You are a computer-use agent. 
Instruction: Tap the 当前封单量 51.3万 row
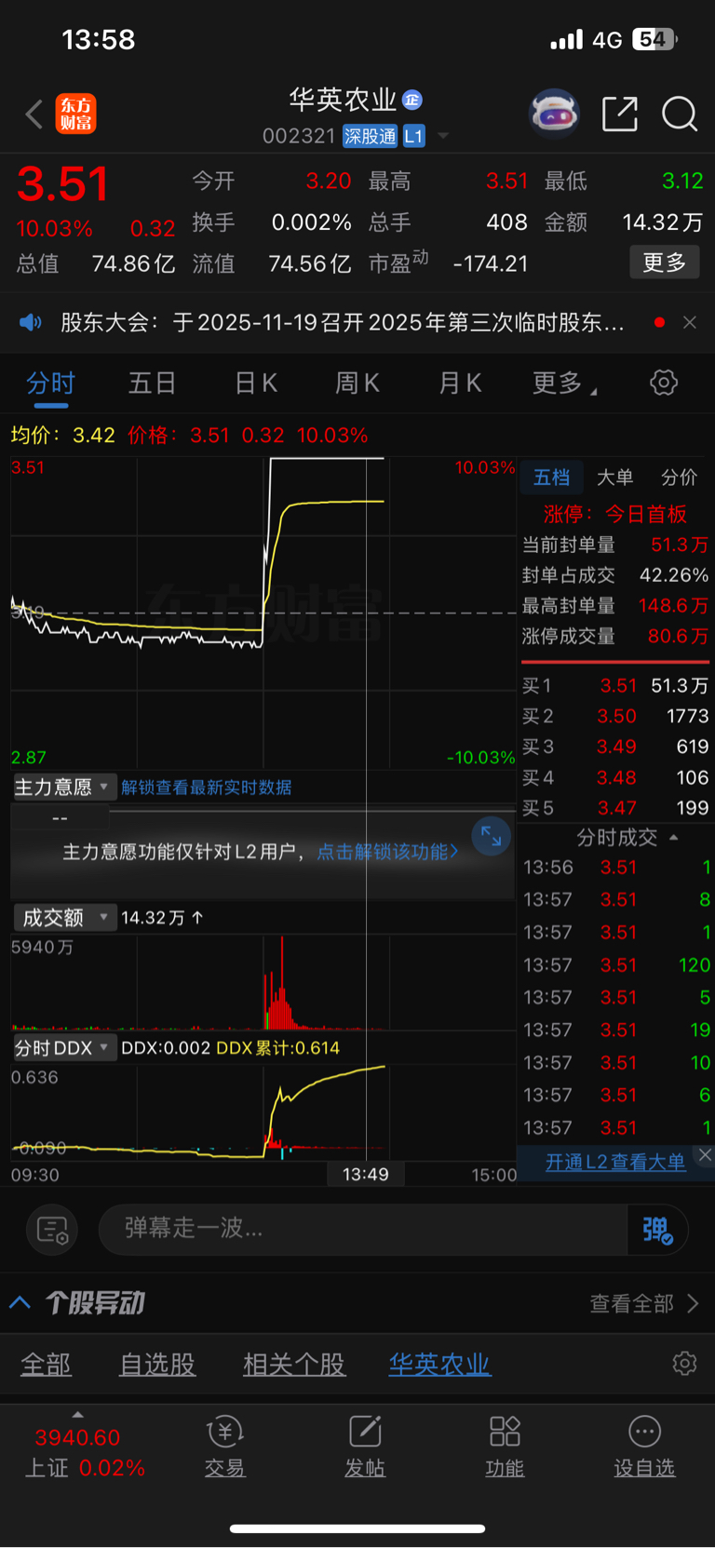[615, 545]
